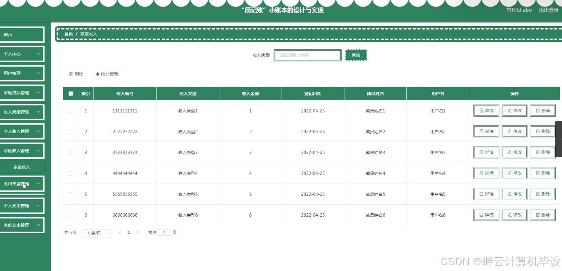The width and height of the screenshot is (562, 271).
Task: Click the trash icon beside 删除 above table
Action: (x=71, y=74)
